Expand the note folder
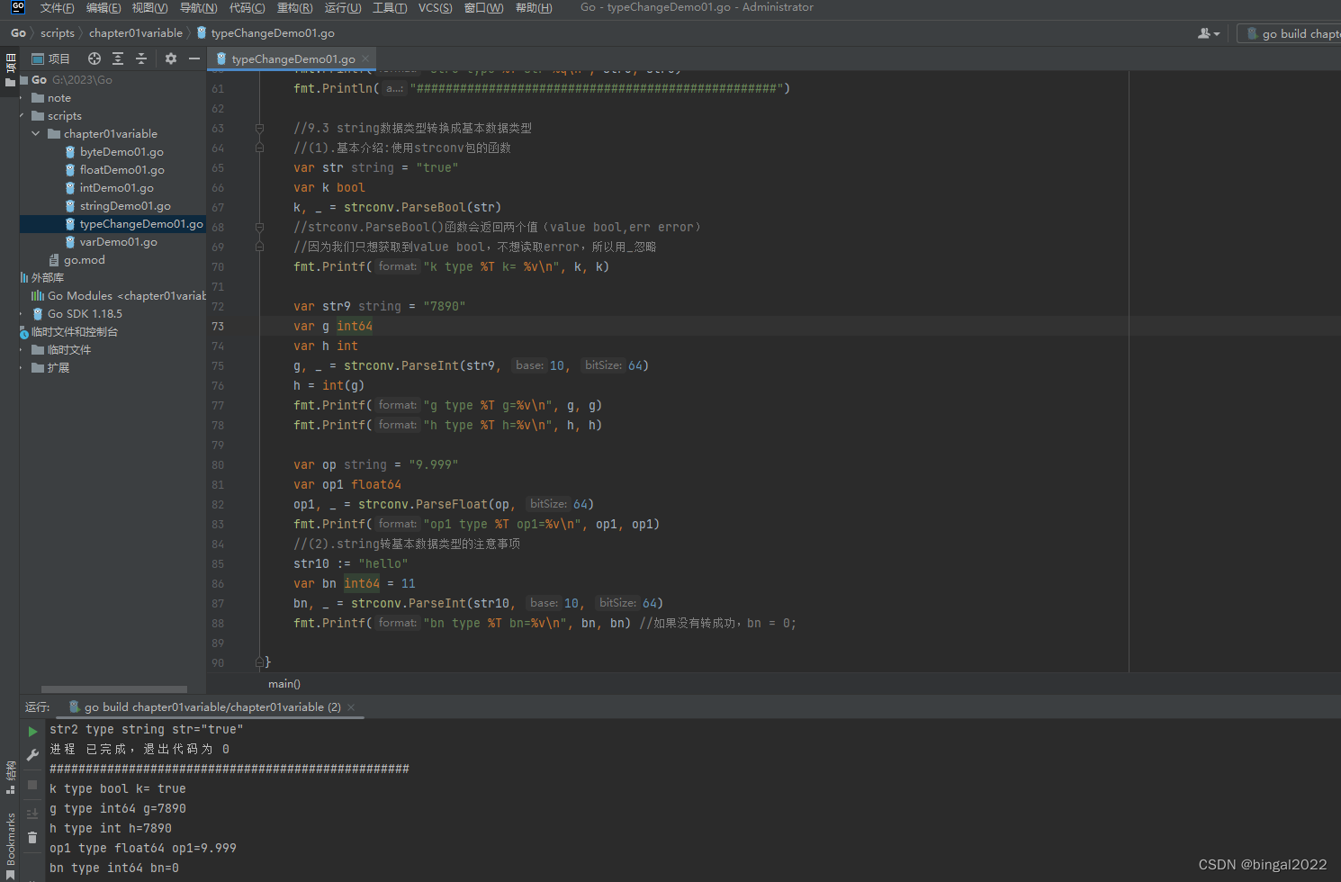 coord(22,98)
